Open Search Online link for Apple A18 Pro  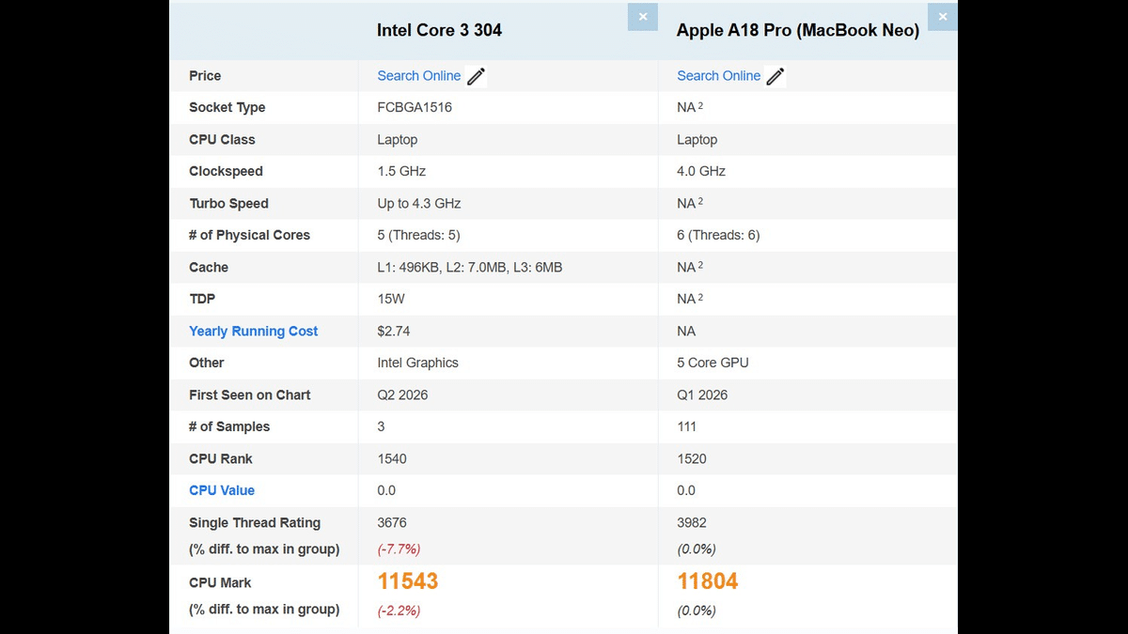coord(719,76)
